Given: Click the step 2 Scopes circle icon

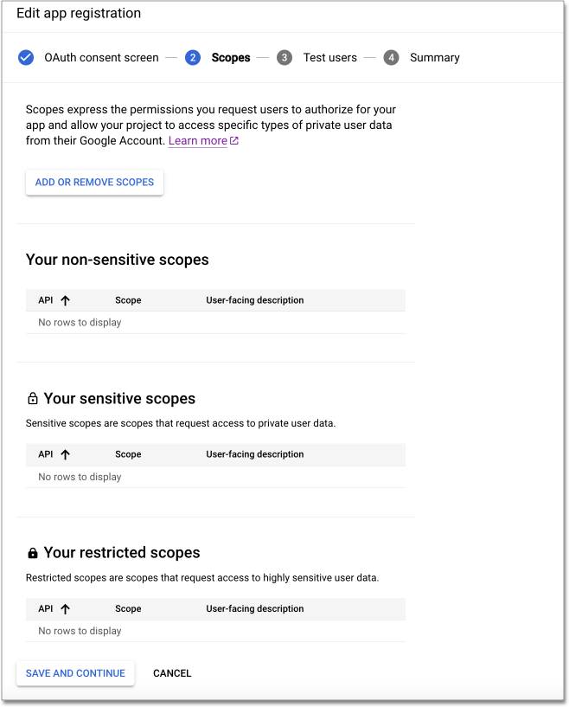Looking at the screenshot, I should (193, 58).
